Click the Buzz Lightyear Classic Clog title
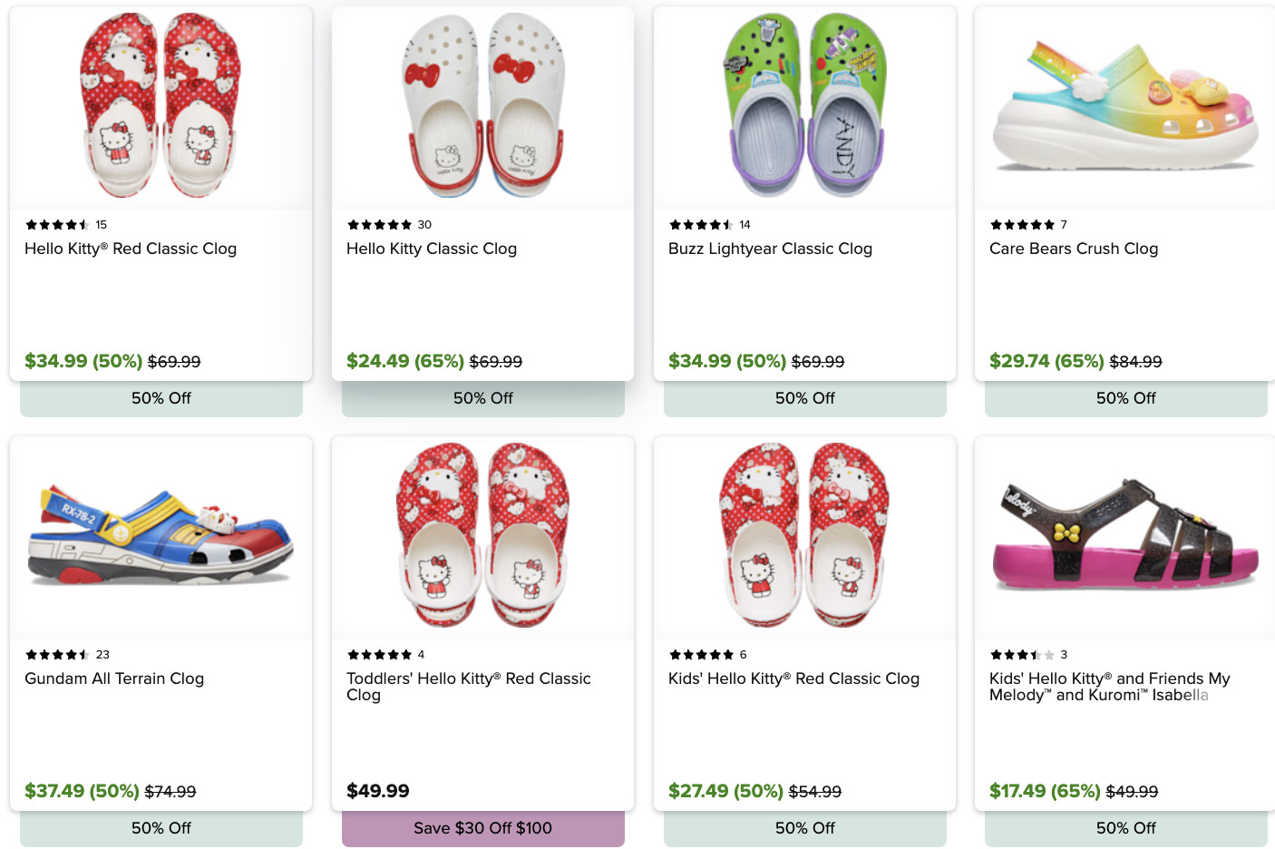The width and height of the screenshot is (1275, 849). [770, 249]
